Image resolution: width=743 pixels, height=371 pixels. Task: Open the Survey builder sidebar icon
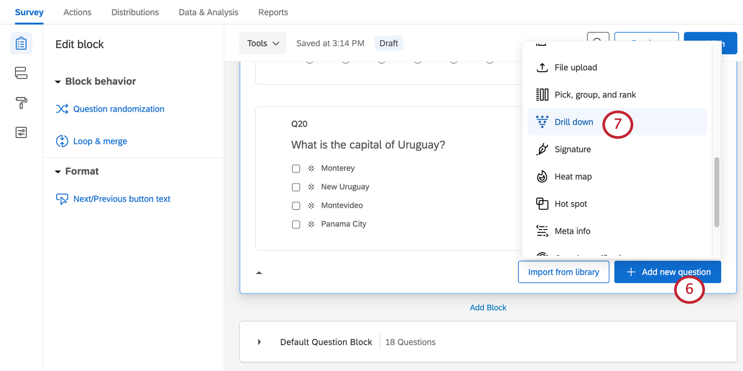pyautogui.click(x=21, y=44)
